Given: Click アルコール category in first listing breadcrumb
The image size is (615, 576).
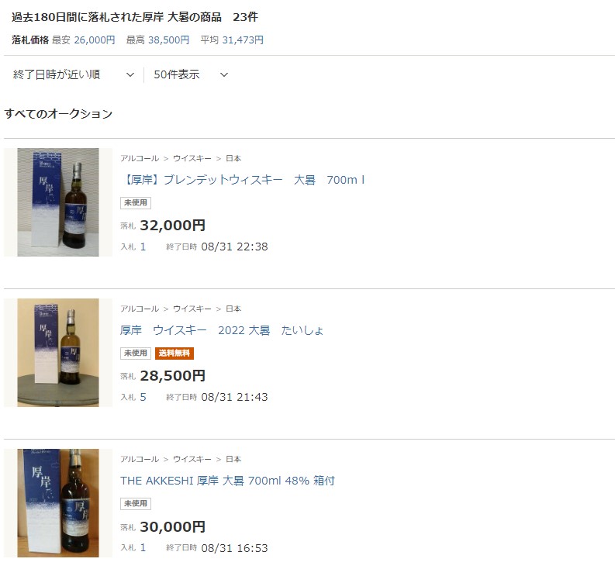Looking at the screenshot, I should pyautogui.click(x=140, y=158).
